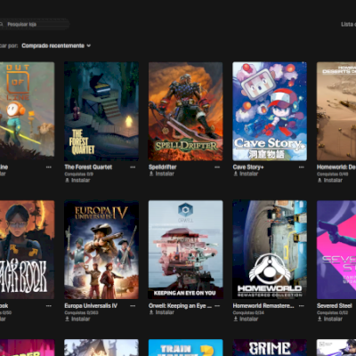Click 'The Forest Quartet' title text
The height and width of the screenshot is (356, 356).
(88, 167)
